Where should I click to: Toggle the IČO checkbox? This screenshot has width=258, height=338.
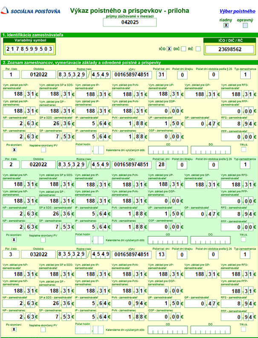(169, 49)
